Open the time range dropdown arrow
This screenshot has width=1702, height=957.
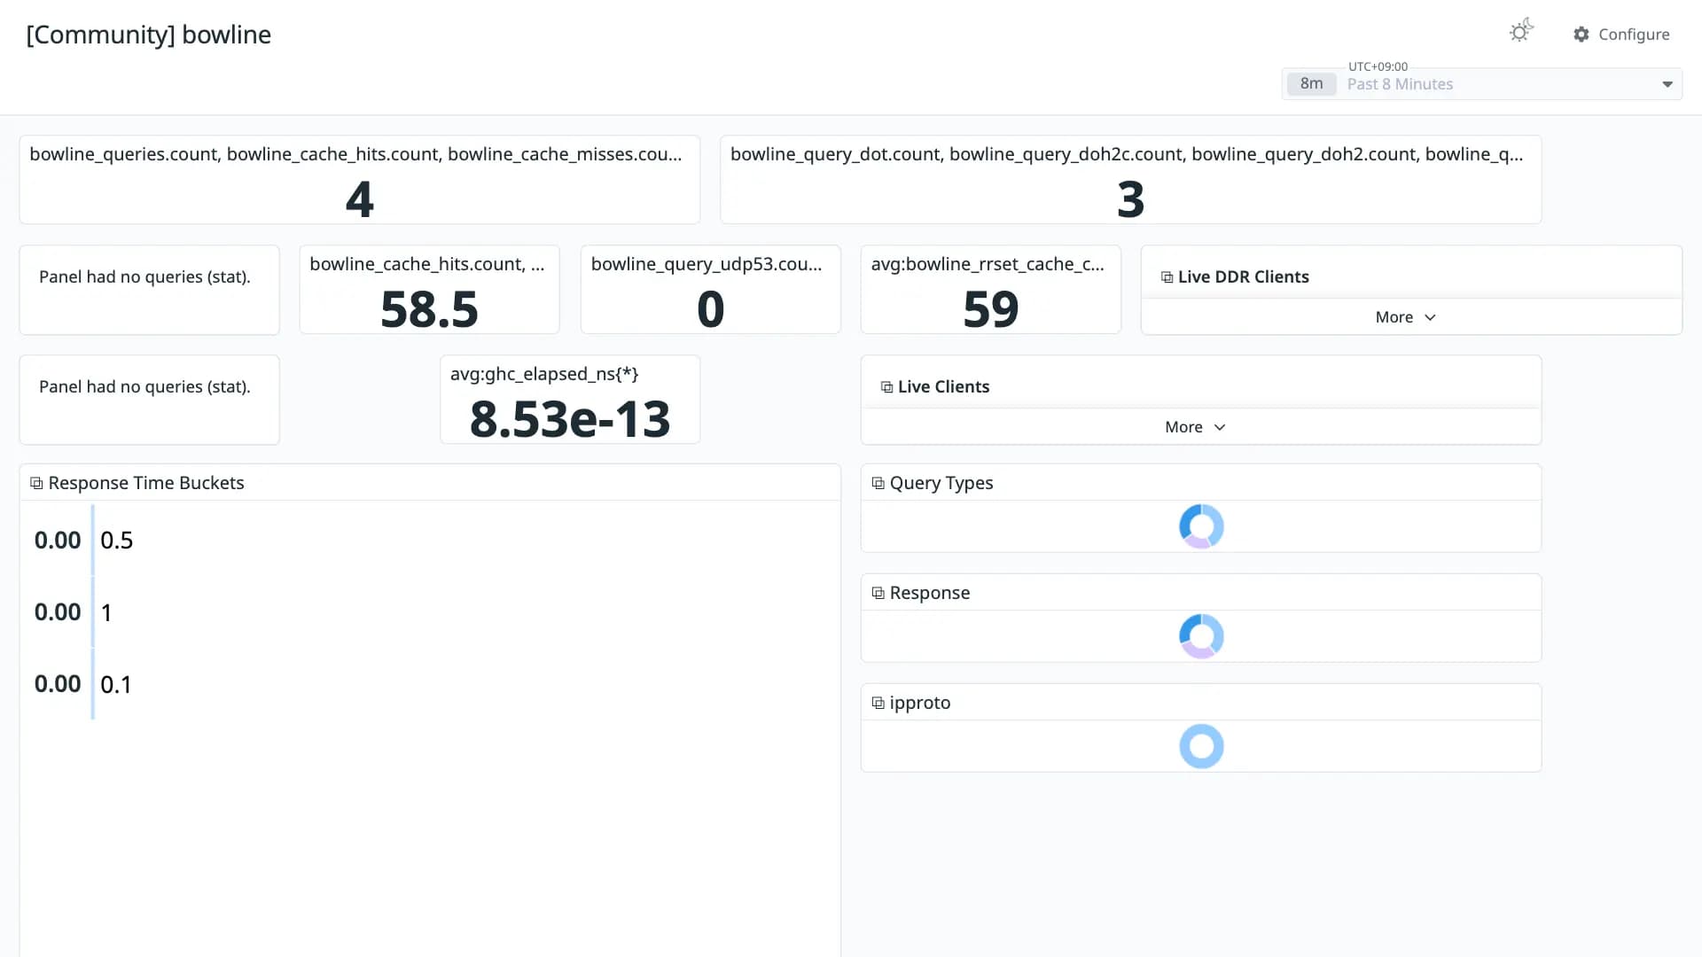pyautogui.click(x=1667, y=84)
